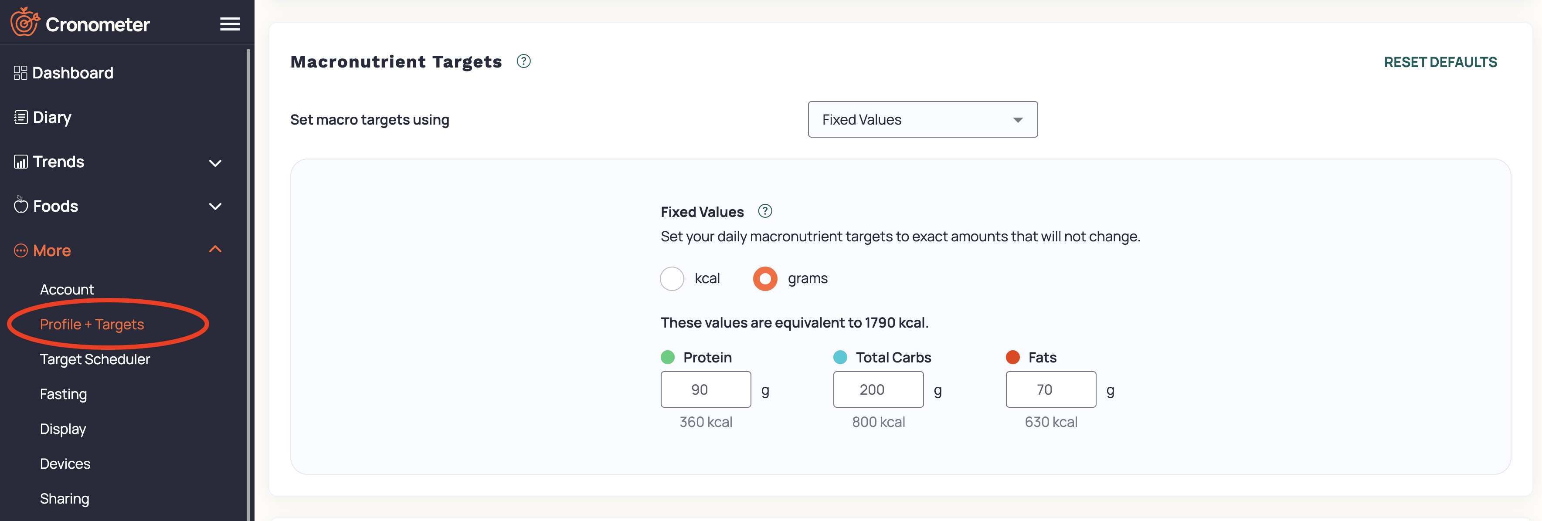Click the help icon beside Macronutrient Targets
The width and height of the screenshot is (1542, 521).
(x=523, y=61)
